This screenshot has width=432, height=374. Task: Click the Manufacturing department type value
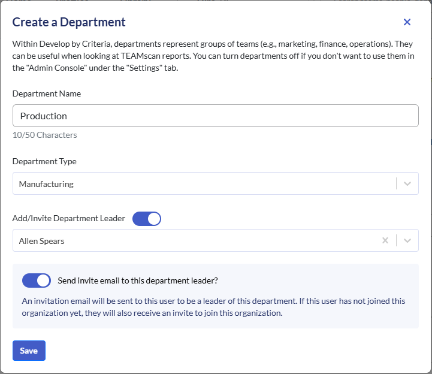47,184
